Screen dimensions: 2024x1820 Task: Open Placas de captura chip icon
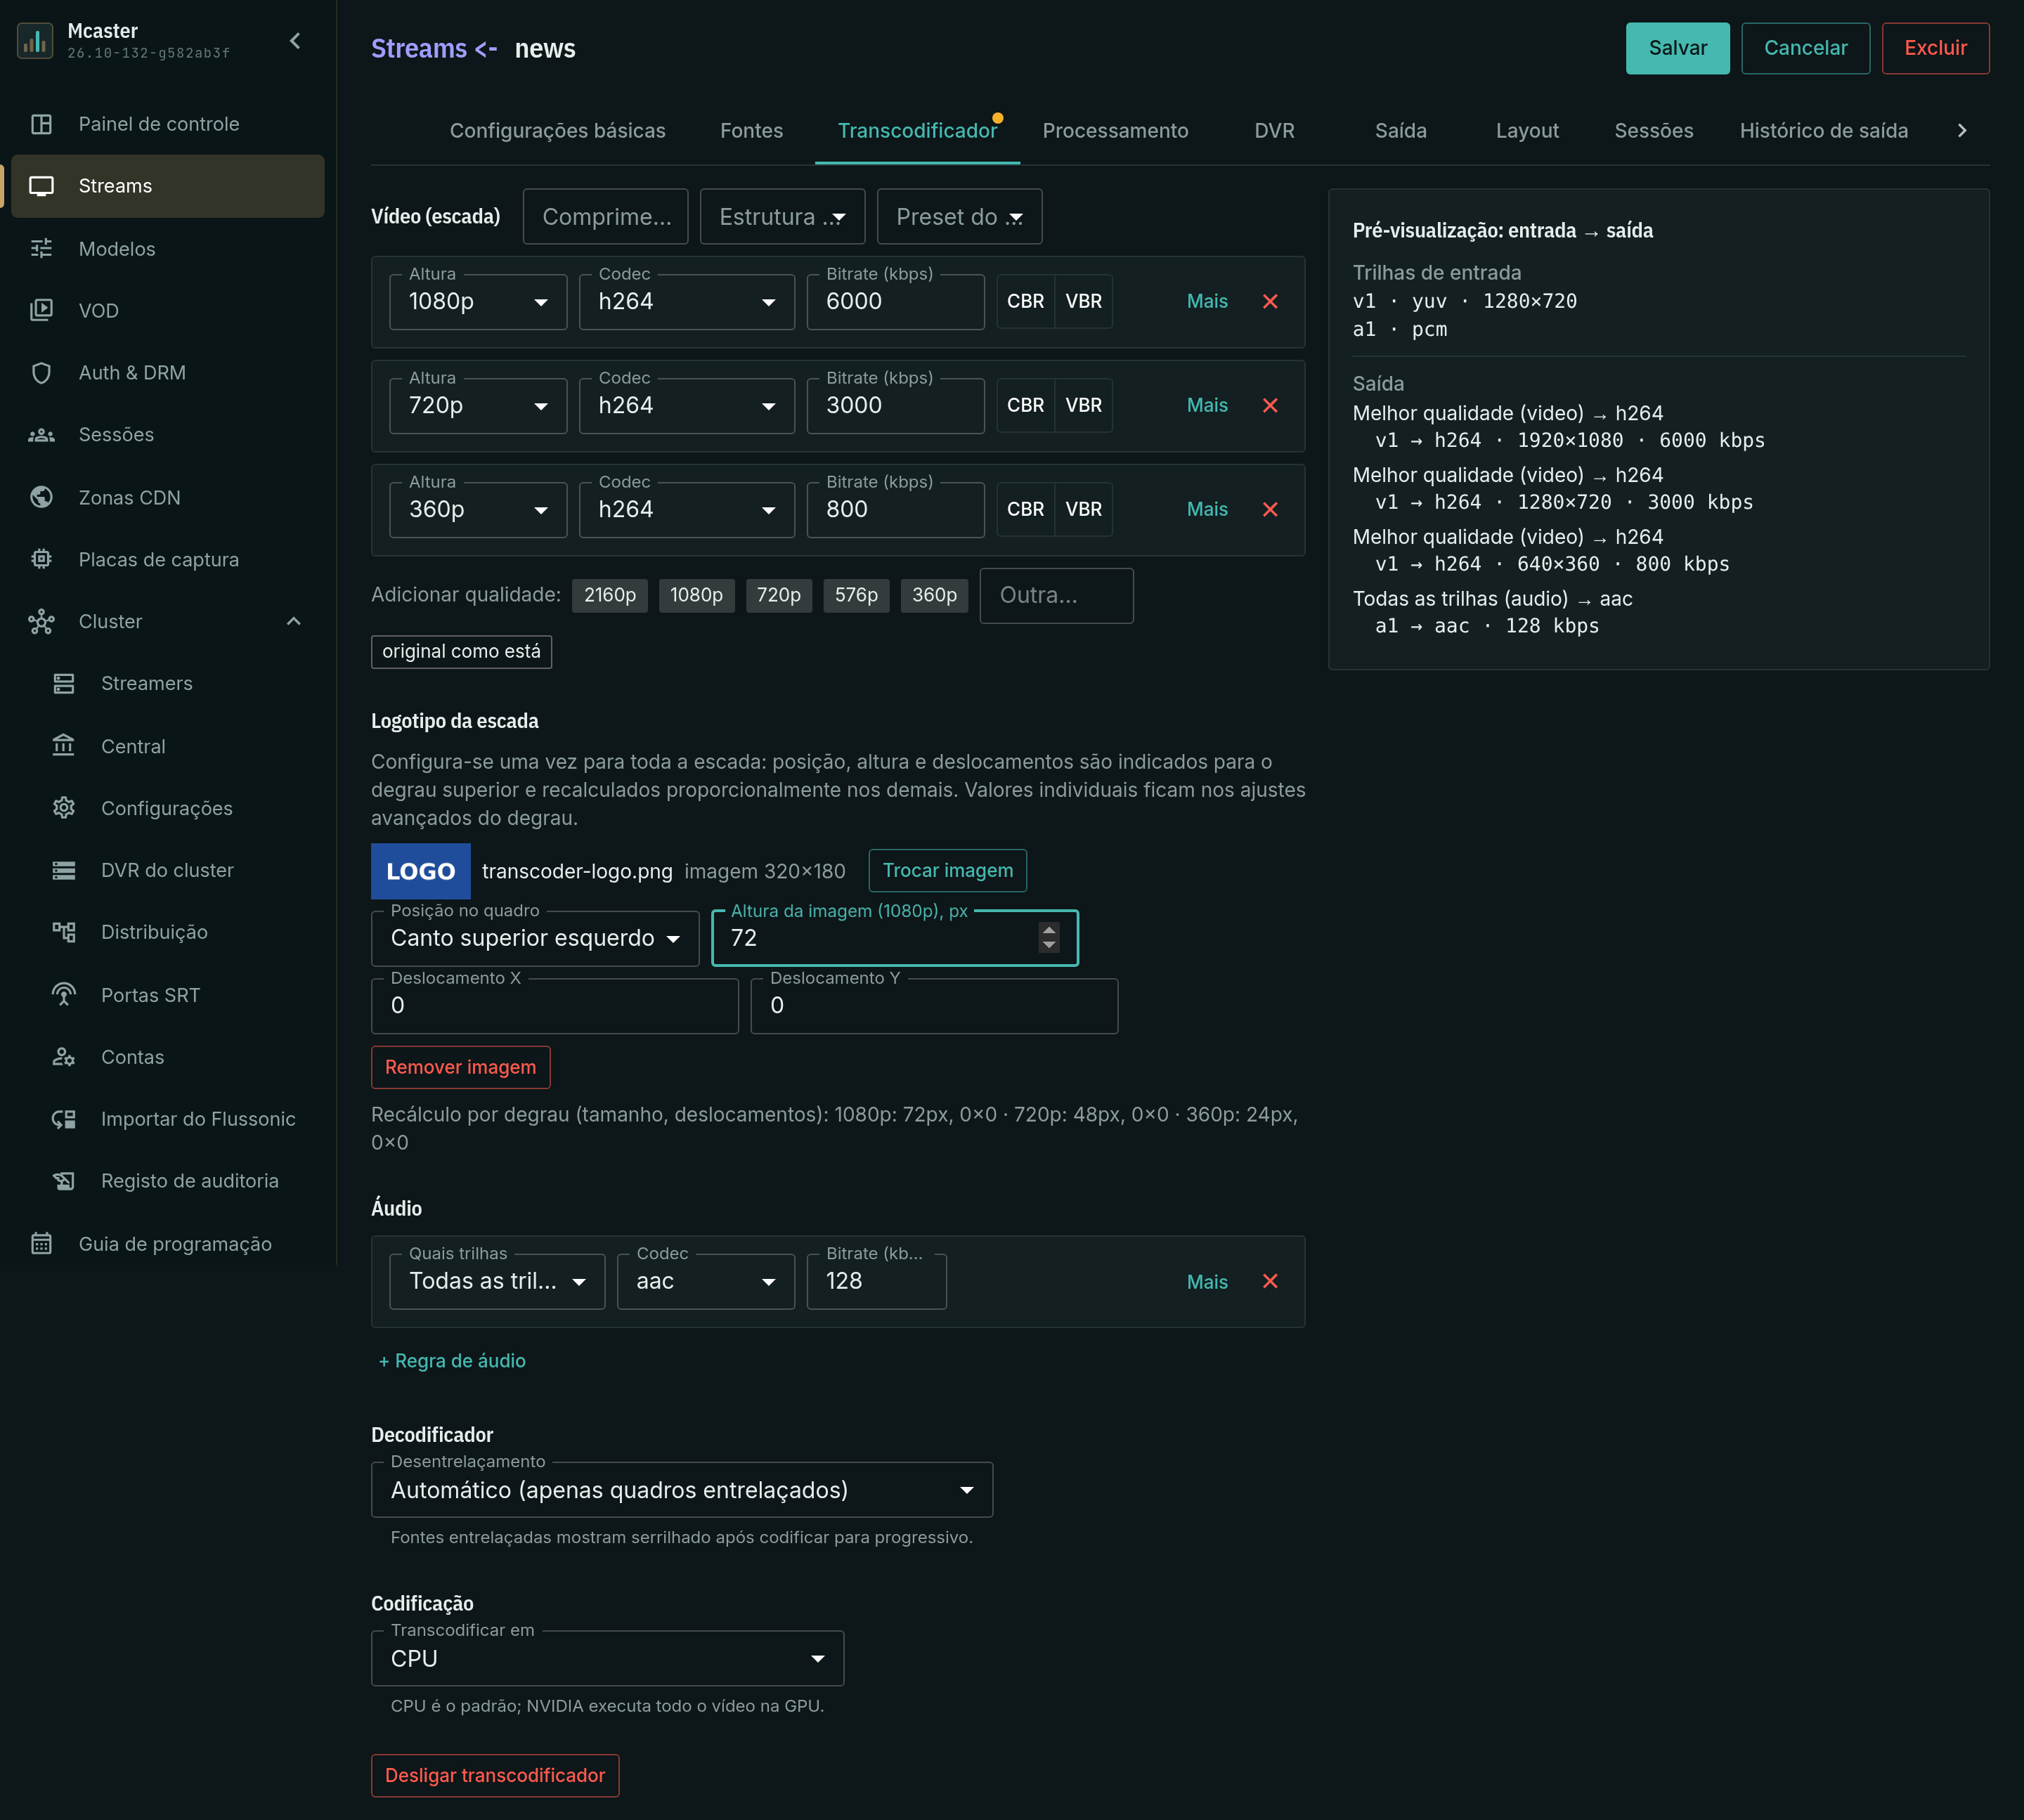tap(41, 559)
